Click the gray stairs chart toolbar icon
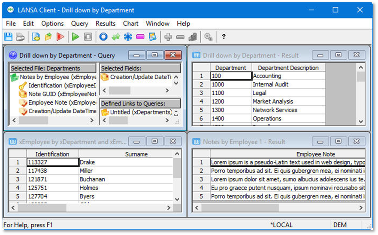This screenshot has height=235, width=378. point(193,37)
